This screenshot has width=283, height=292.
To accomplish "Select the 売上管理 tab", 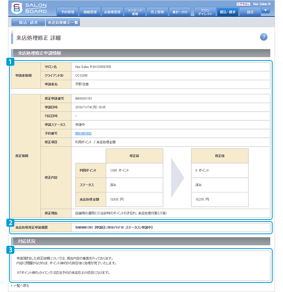I will (157, 12).
